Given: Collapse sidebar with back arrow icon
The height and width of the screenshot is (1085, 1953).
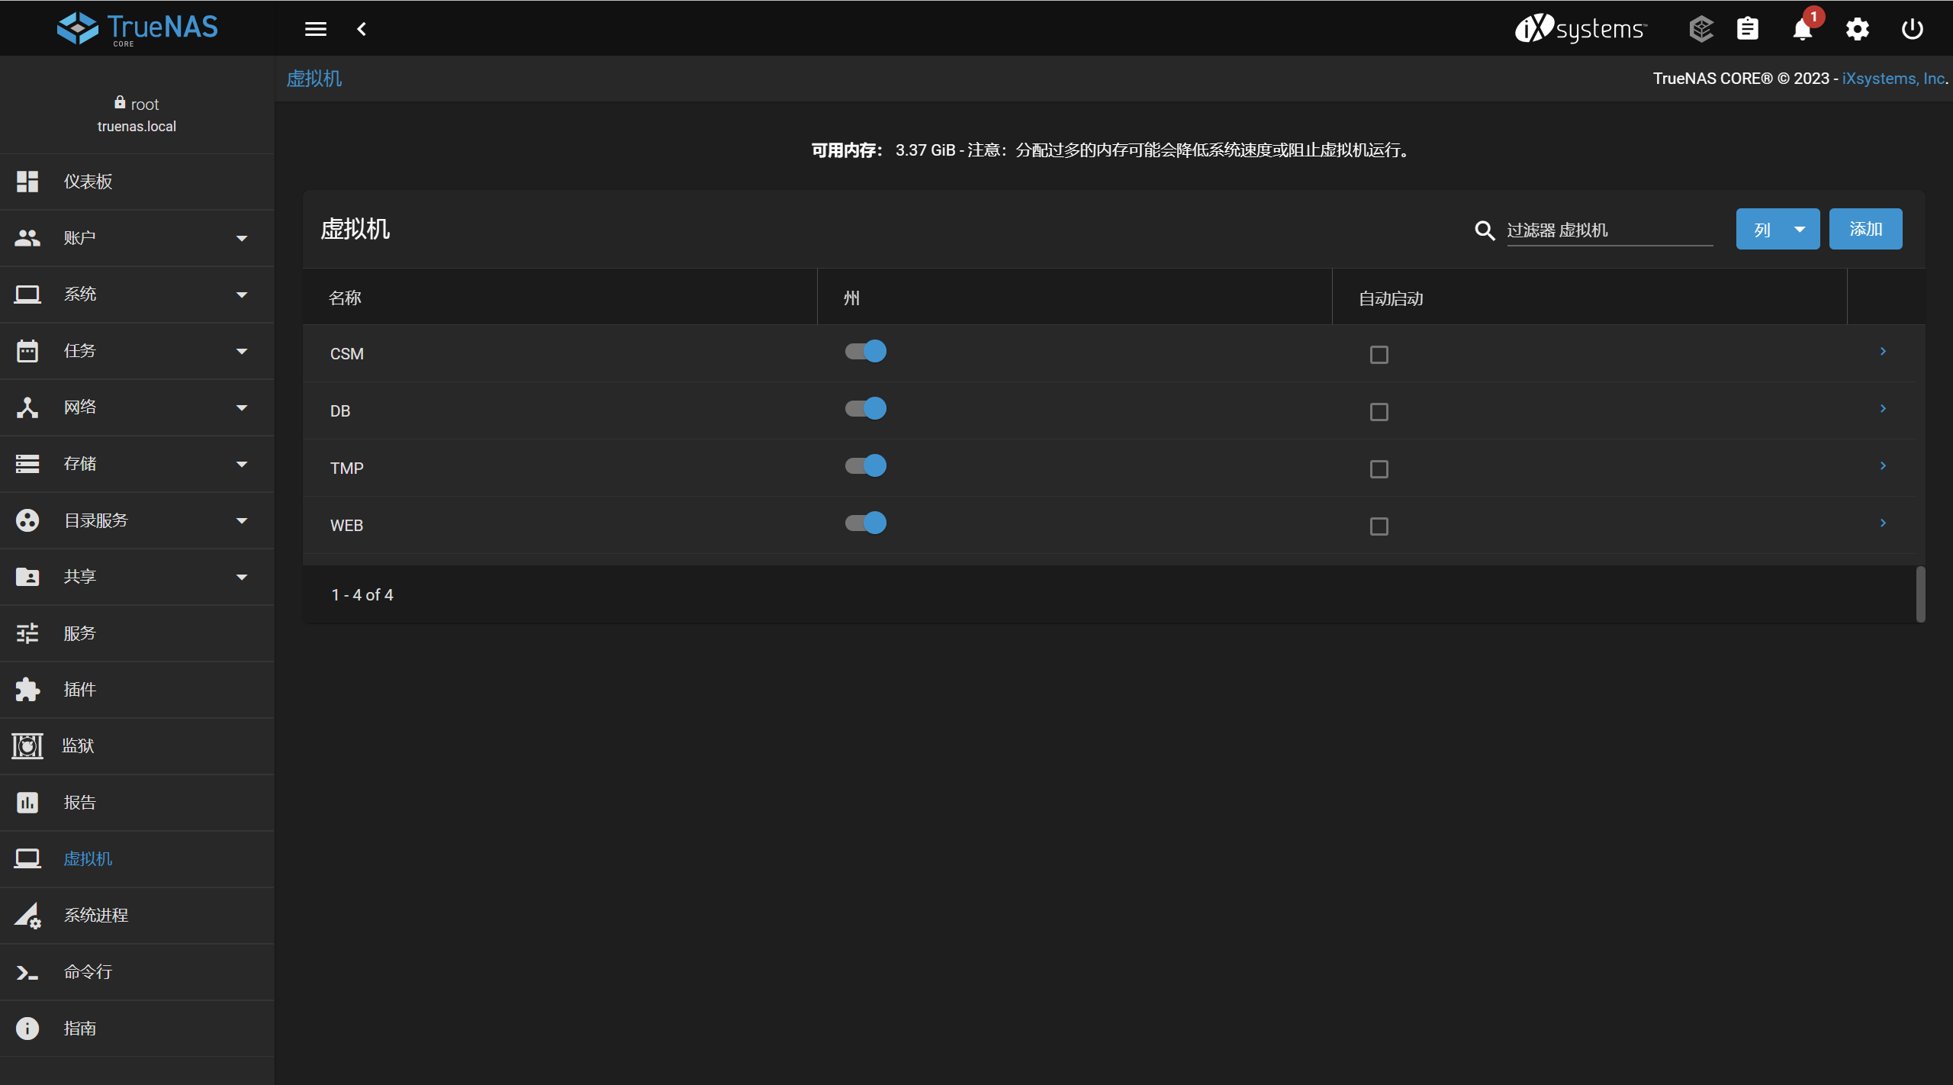Looking at the screenshot, I should (x=362, y=29).
